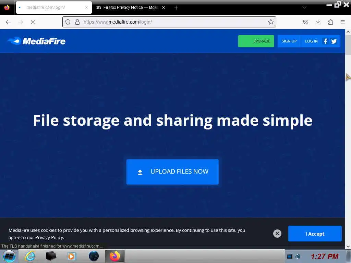Click the MediaFire logo
The image size is (351, 263).
(36, 41)
